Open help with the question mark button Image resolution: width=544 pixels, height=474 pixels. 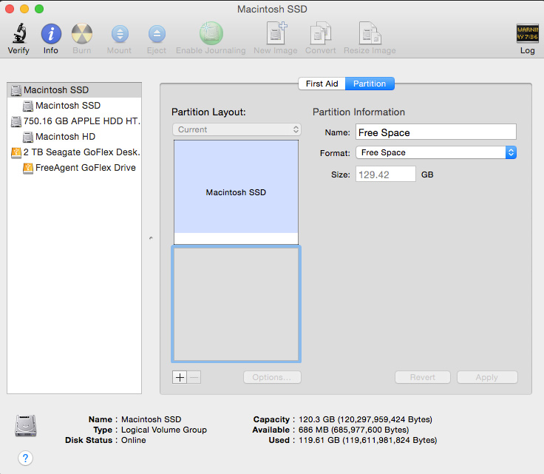click(x=25, y=458)
